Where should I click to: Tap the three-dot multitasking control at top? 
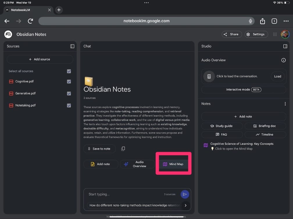click(x=146, y=3)
